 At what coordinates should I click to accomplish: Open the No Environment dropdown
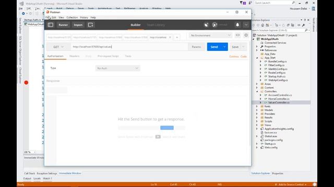point(210,35)
